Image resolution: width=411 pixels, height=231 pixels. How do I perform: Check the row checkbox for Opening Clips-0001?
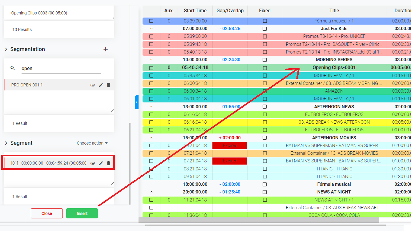tap(151, 68)
